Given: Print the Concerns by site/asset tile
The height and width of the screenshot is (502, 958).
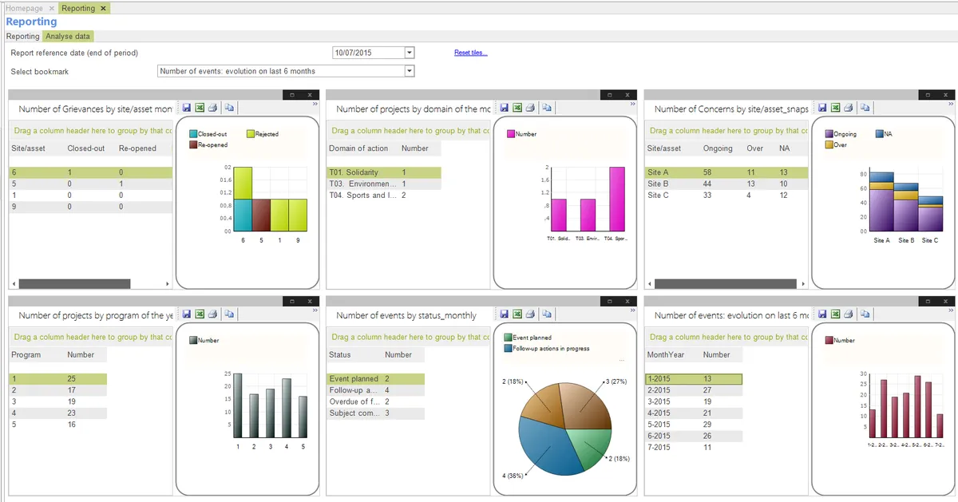Looking at the screenshot, I should pyautogui.click(x=848, y=108).
